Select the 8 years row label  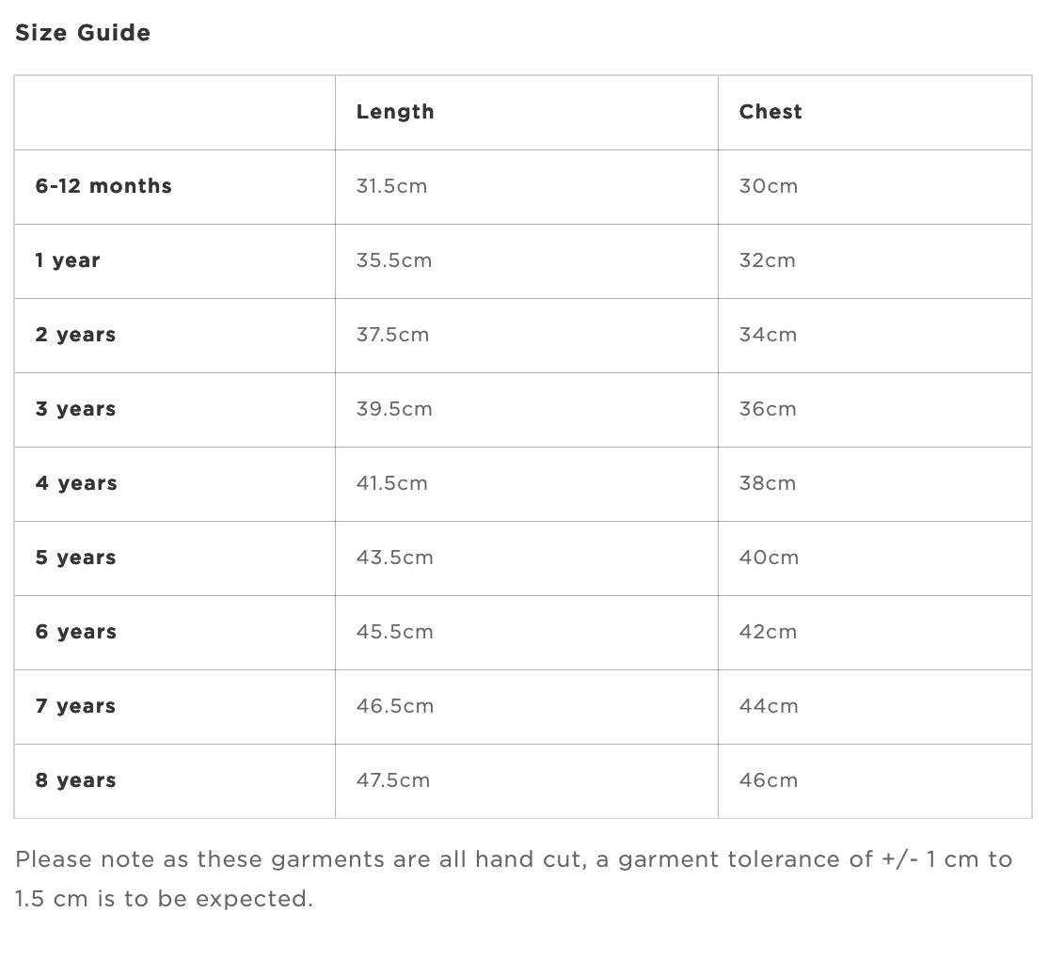pyautogui.click(x=75, y=780)
